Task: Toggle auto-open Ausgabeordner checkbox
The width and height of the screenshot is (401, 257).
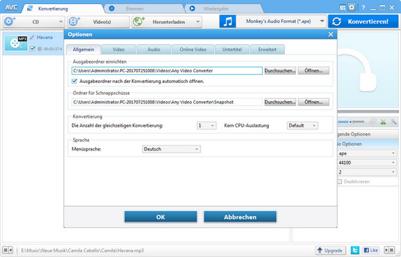Action: point(74,82)
